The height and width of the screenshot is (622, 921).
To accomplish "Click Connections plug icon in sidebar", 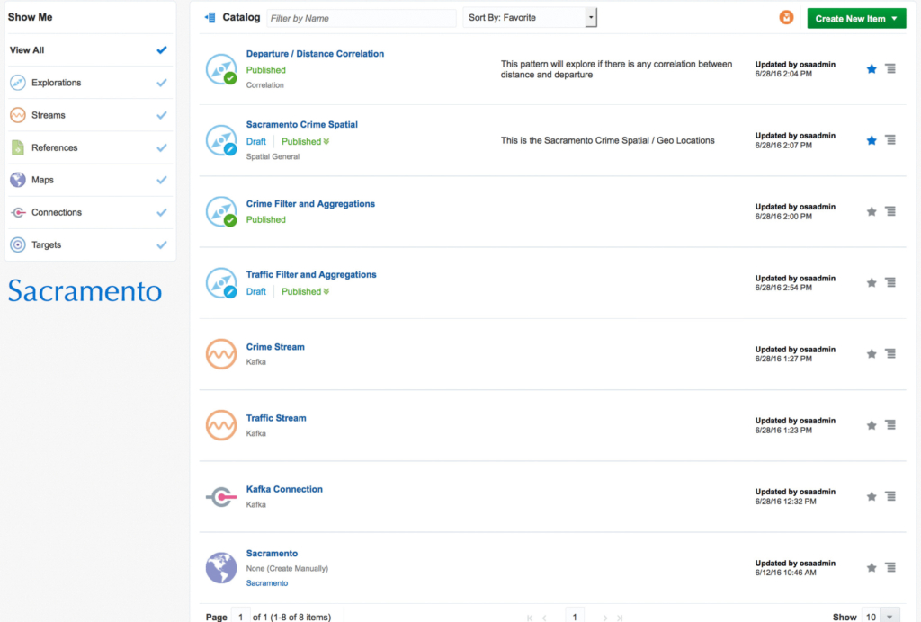I will click(18, 212).
